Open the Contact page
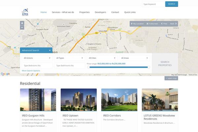Image resolution: width=198 pixels, height=132 pixels. click(x=115, y=12)
